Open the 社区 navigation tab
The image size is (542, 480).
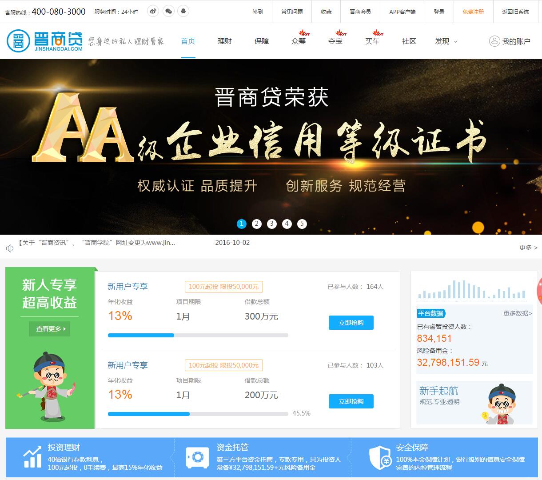point(409,41)
